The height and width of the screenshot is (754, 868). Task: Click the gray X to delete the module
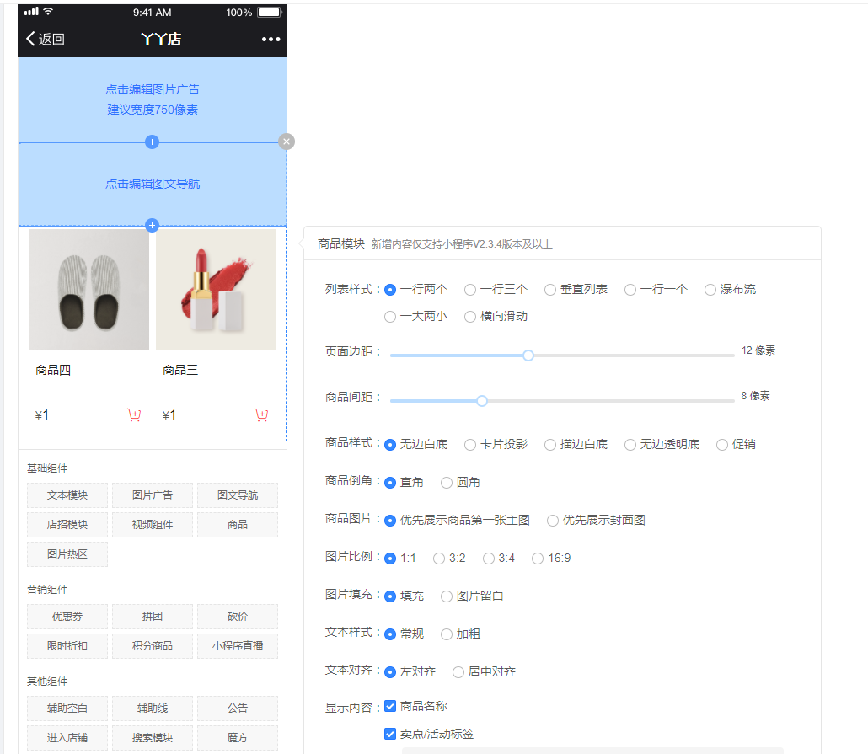287,142
